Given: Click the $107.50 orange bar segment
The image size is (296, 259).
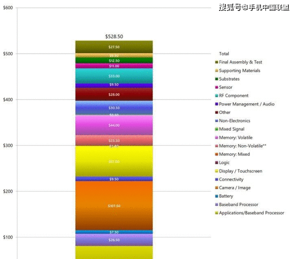Looking at the screenshot, I should (114, 206).
